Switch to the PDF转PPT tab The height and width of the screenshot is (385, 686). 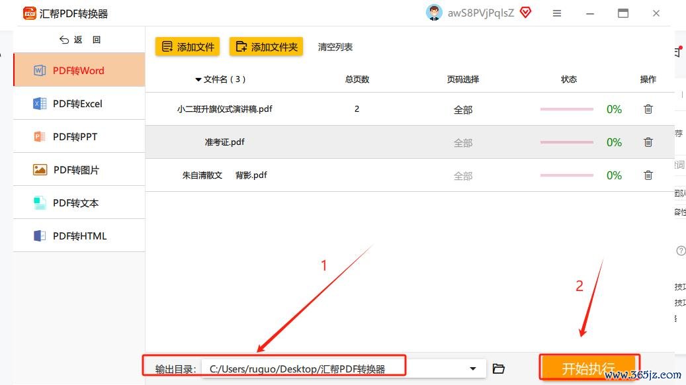[x=79, y=136]
